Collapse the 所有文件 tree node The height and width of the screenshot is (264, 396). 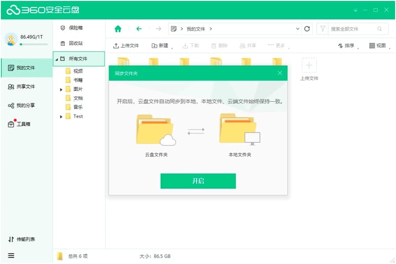point(57,59)
